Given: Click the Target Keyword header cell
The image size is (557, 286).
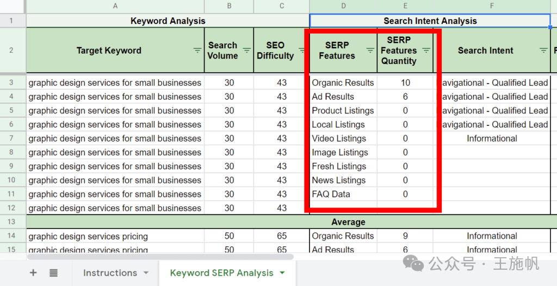Looking at the screenshot, I should pyautogui.click(x=115, y=50).
